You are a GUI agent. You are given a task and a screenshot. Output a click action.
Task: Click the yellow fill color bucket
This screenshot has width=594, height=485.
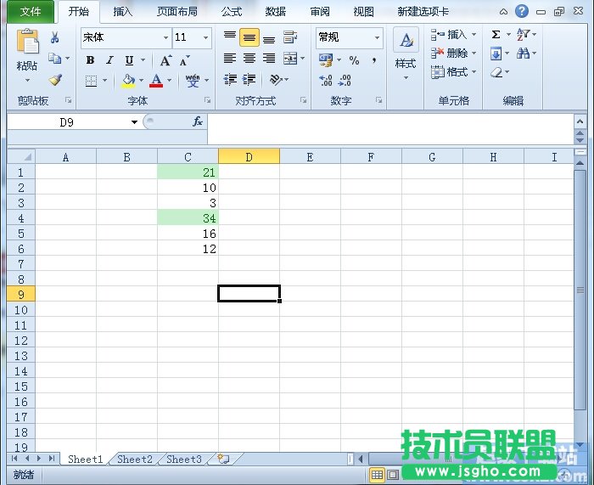(128, 81)
